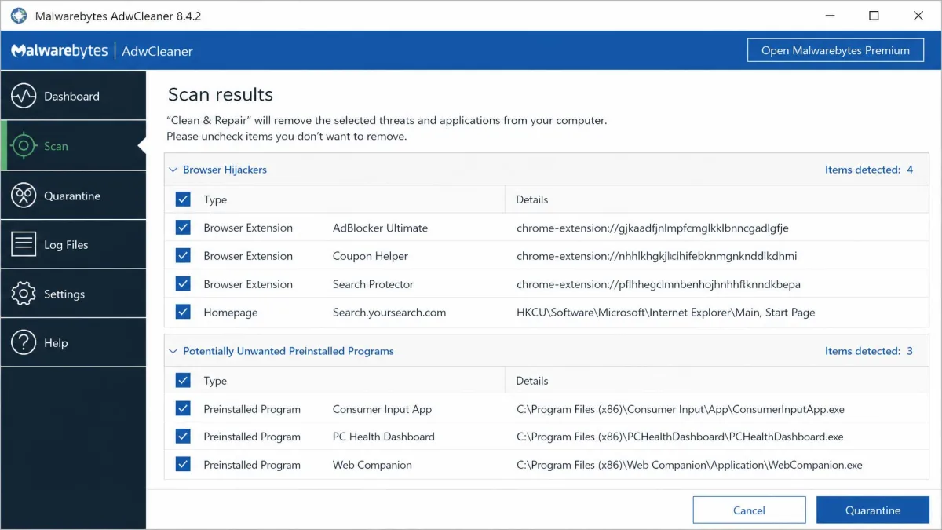
Task: Click the Type header in Browser Hijackers
Action: point(215,199)
